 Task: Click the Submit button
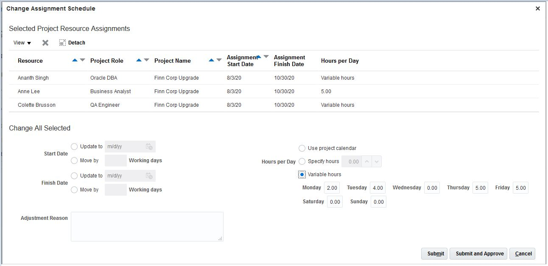click(434, 254)
